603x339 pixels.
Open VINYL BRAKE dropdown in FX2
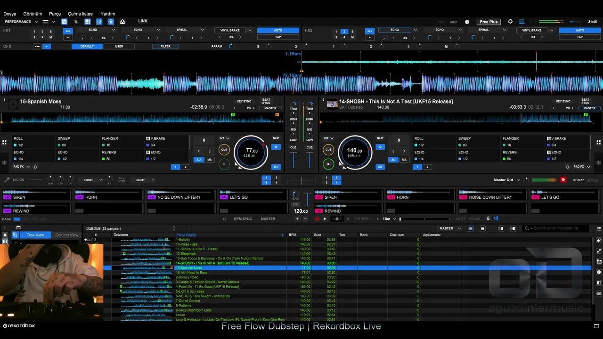tap(551, 31)
